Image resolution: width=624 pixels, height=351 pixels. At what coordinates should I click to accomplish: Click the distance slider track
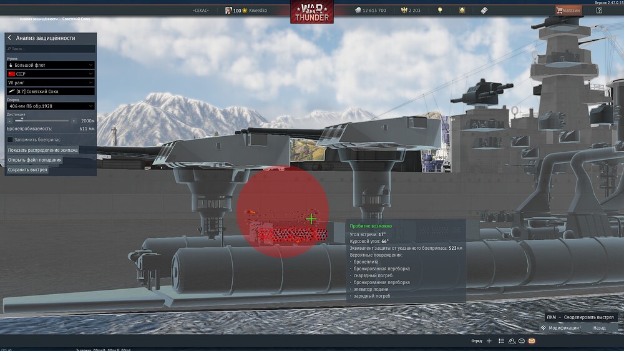(x=42, y=121)
